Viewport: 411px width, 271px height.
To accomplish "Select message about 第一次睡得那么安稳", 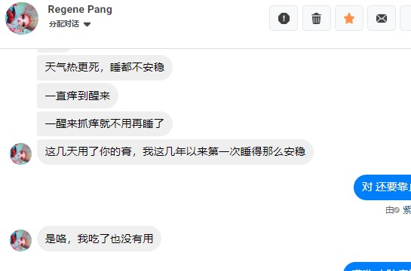I will click(x=175, y=152).
